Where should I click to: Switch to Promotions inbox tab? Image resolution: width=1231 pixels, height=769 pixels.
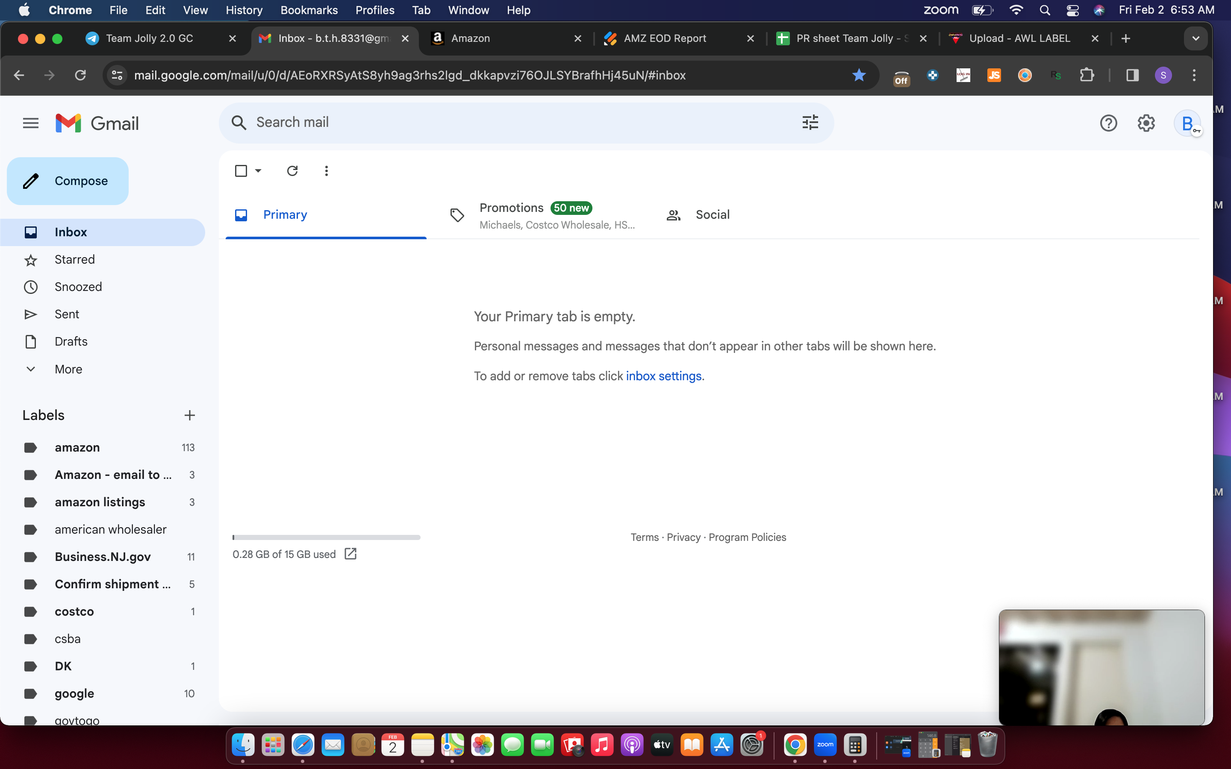(542, 216)
